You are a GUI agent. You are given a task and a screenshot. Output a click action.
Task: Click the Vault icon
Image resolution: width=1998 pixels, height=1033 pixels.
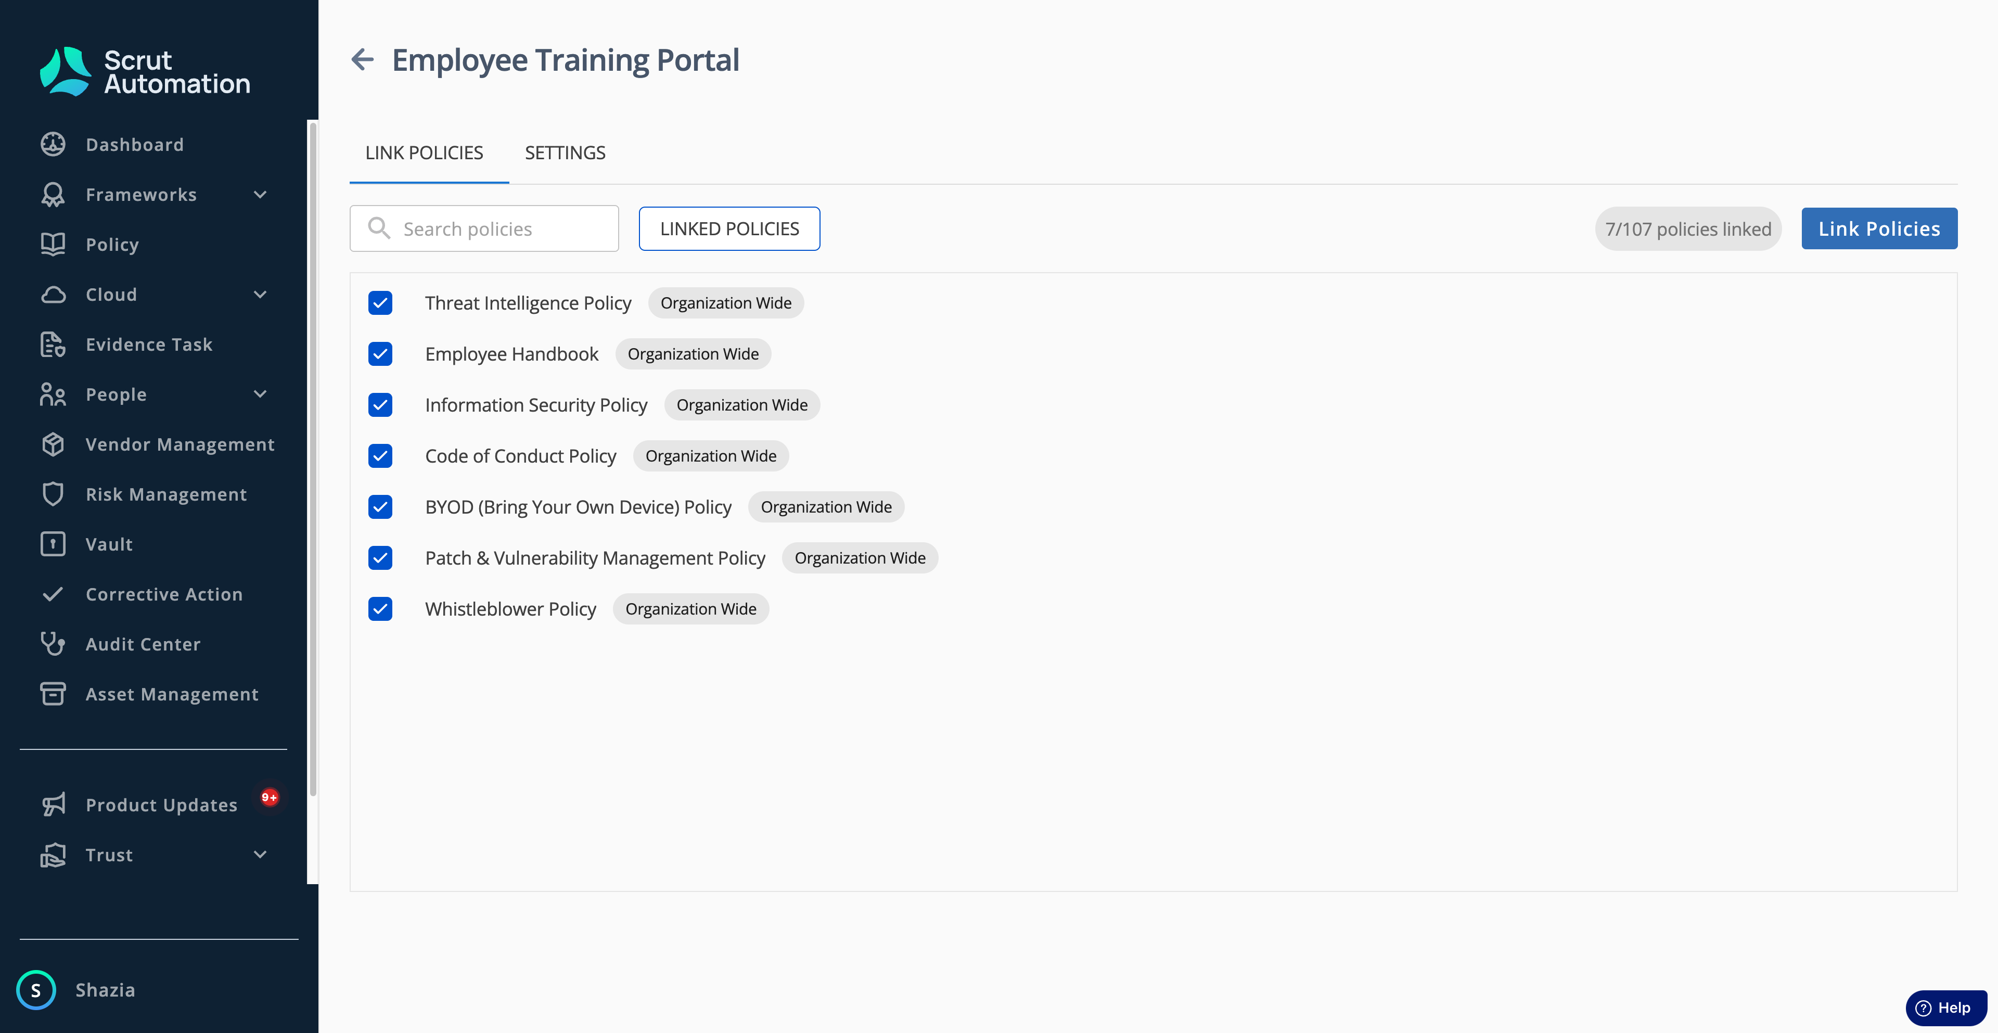pyautogui.click(x=53, y=544)
